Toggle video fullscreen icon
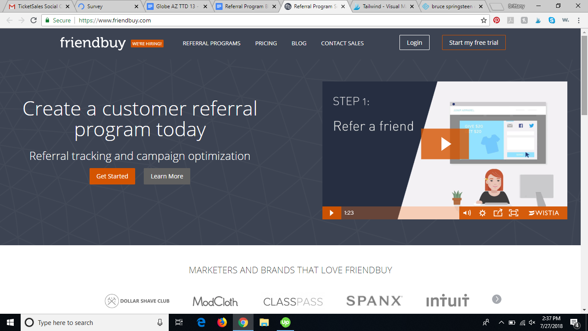588x331 pixels. click(x=514, y=213)
